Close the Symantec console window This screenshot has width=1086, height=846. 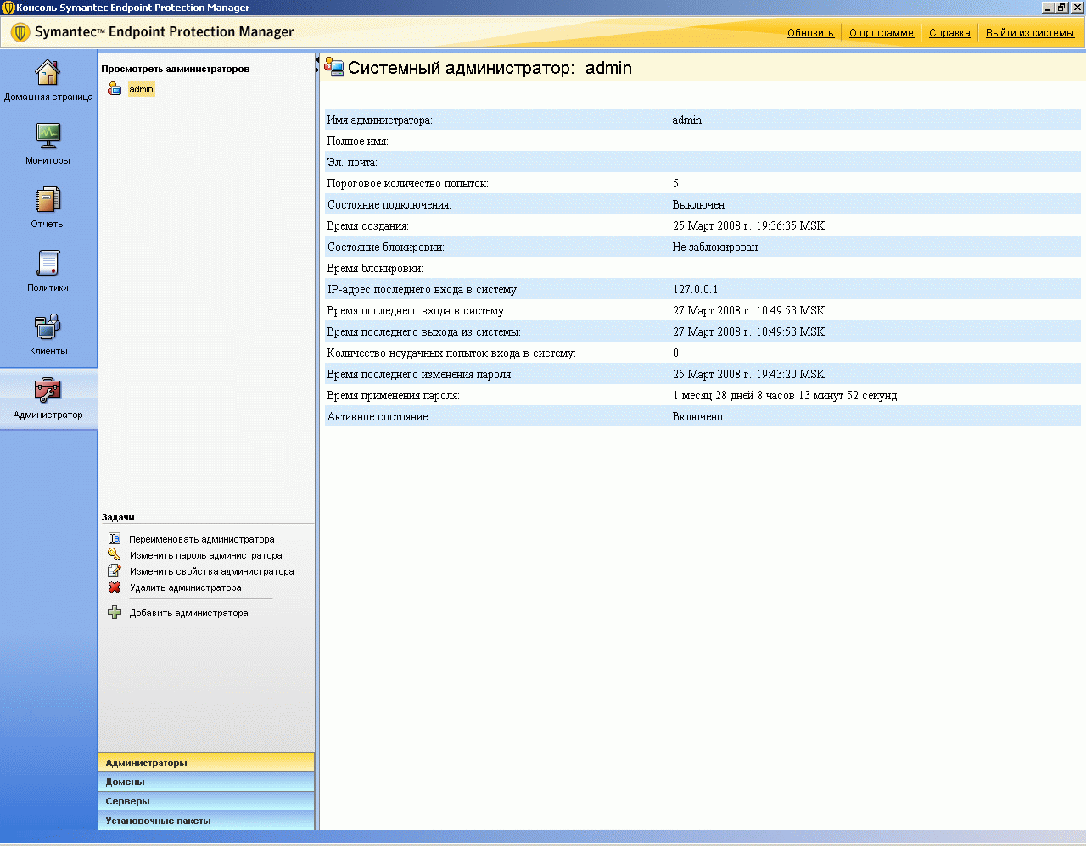(1077, 8)
